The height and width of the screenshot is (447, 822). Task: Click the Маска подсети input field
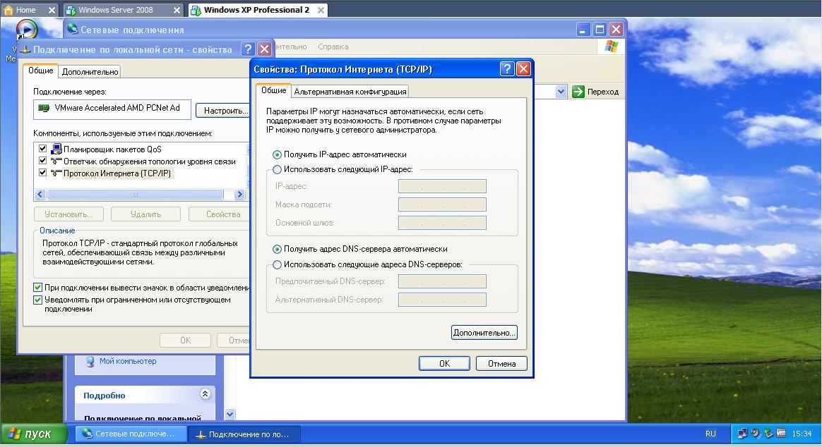(x=442, y=204)
